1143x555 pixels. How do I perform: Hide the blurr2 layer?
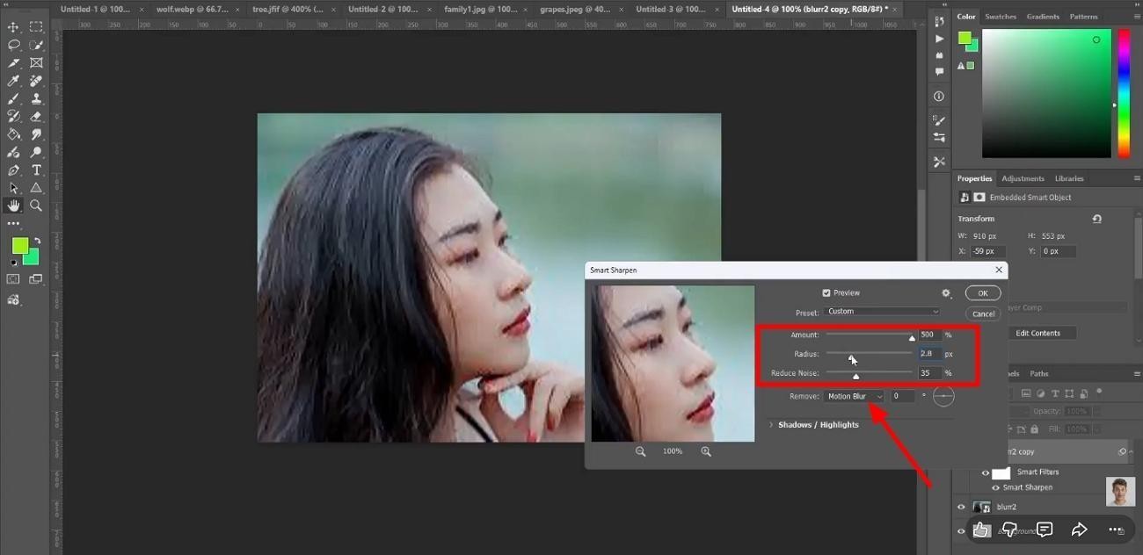coord(961,507)
